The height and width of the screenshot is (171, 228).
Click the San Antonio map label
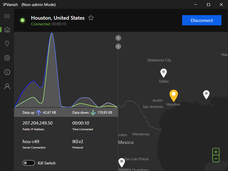click(x=153, y=107)
